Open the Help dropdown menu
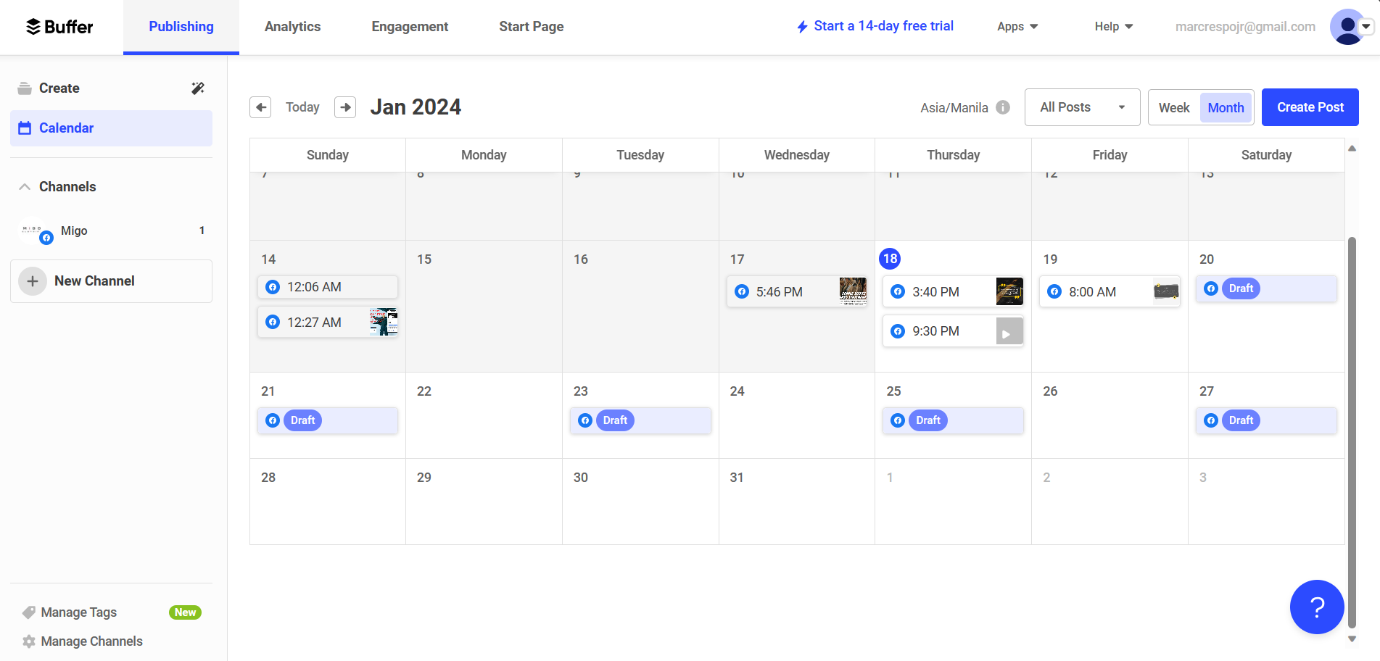The image size is (1380, 661). coord(1113,27)
